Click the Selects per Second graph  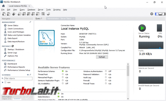click(x=151, y=63)
